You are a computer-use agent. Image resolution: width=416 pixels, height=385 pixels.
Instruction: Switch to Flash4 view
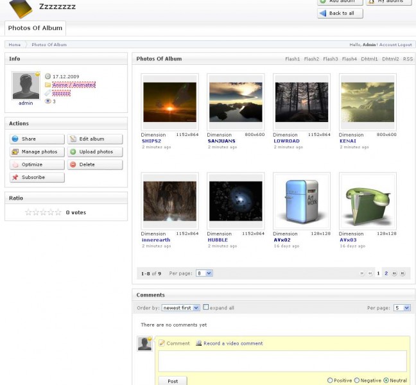(349, 59)
